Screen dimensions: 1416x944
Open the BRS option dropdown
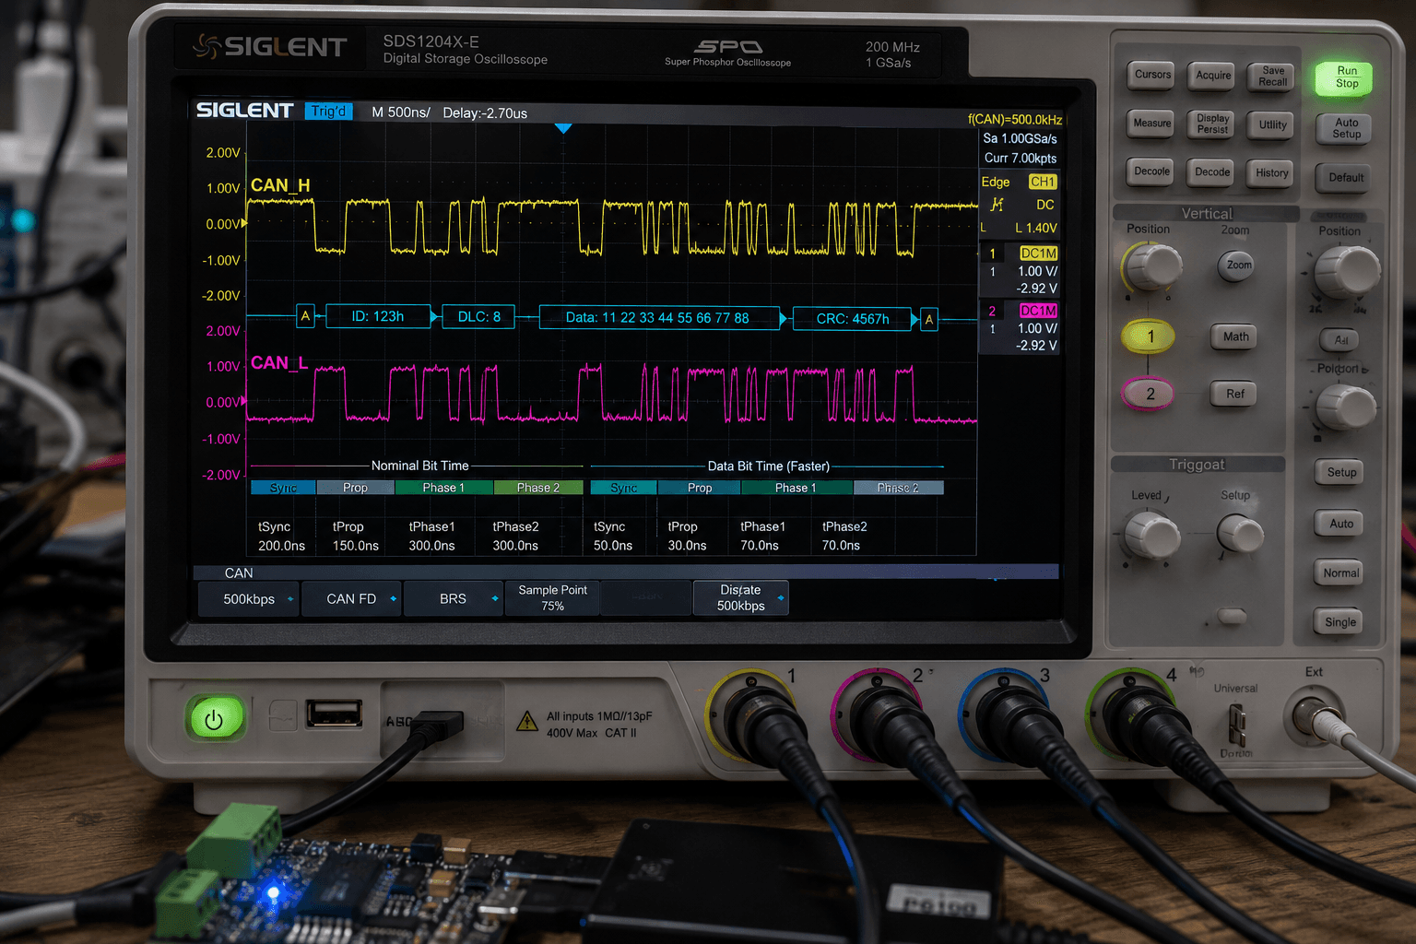click(453, 599)
